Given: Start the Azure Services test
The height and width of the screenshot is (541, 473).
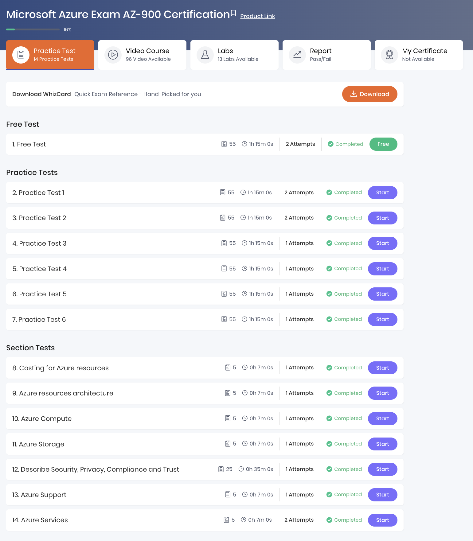Looking at the screenshot, I should coord(382,520).
